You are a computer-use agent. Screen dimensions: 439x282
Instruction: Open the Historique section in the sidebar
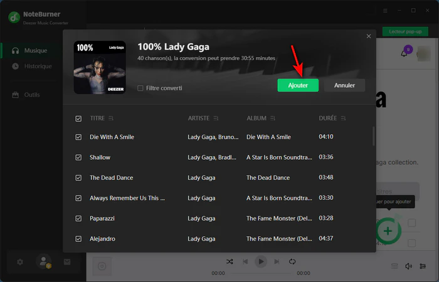pyautogui.click(x=32, y=66)
